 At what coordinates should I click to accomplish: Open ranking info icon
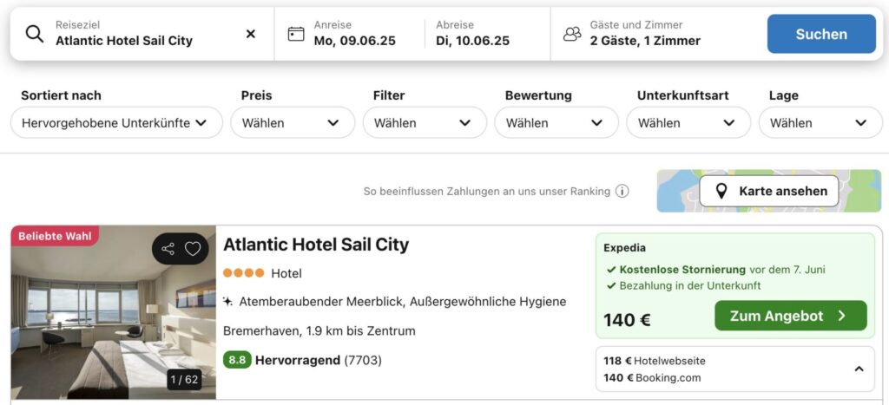[622, 192]
